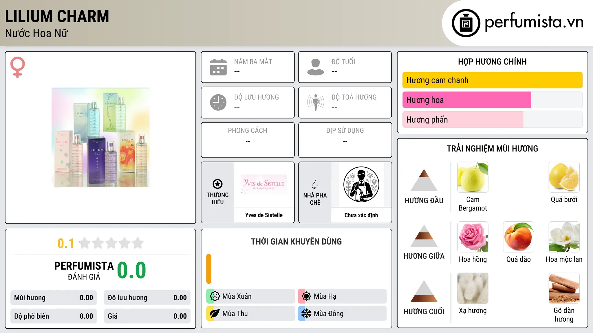Image resolution: width=593 pixels, height=333 pixels.
Task: Click the orange recommended-time bar
Action: 209,269
